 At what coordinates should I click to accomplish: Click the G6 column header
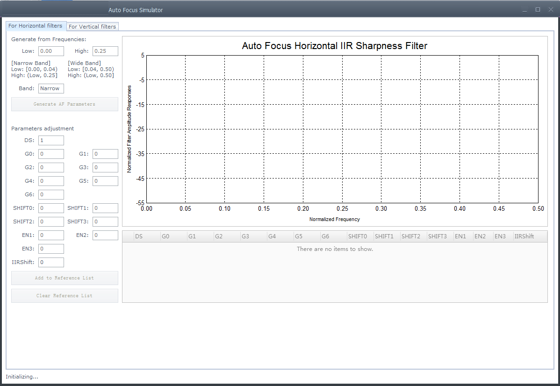click(x=334, y=236)
